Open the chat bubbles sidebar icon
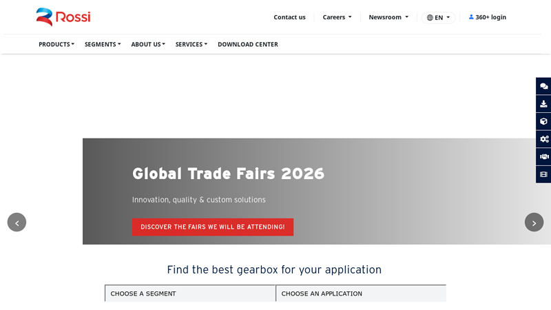This screenshot has width=551, height=310. point(543,86)
